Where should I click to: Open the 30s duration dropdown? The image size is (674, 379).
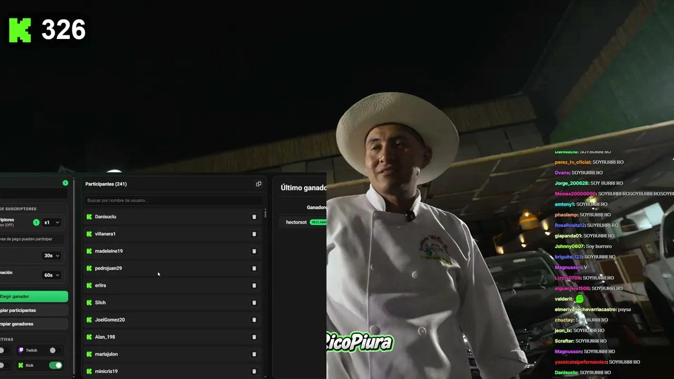pyautogui.click(x=52, y=256)
